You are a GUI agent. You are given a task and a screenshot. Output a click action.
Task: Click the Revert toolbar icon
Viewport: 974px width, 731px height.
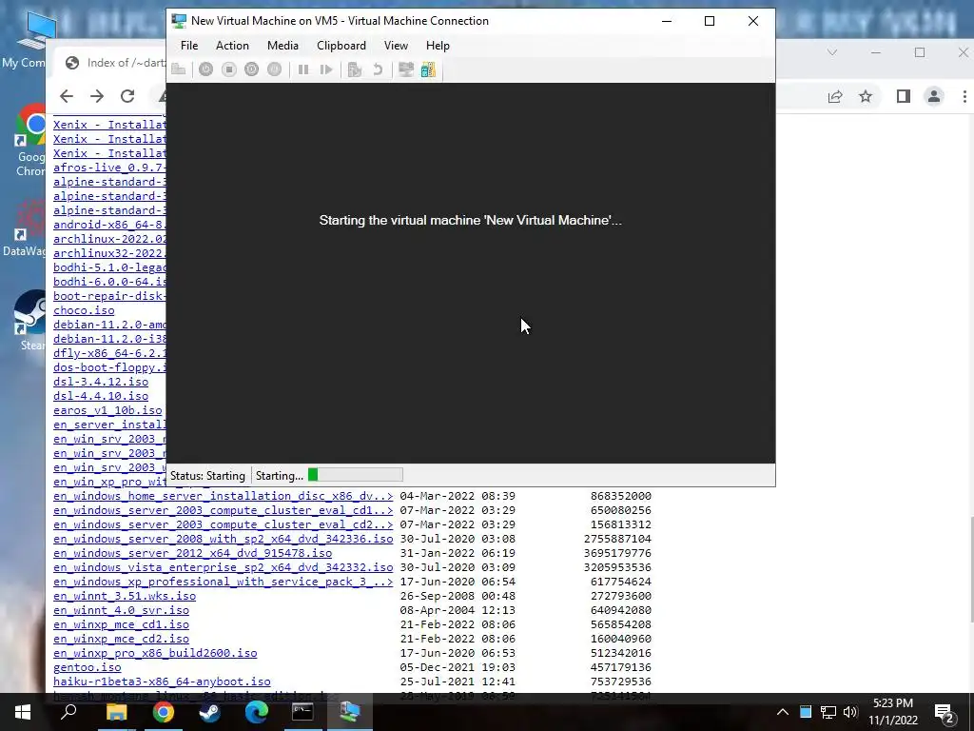[x=377, y=69]
